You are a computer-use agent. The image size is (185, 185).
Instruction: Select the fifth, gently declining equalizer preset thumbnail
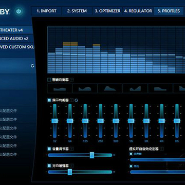click(160, 88)
